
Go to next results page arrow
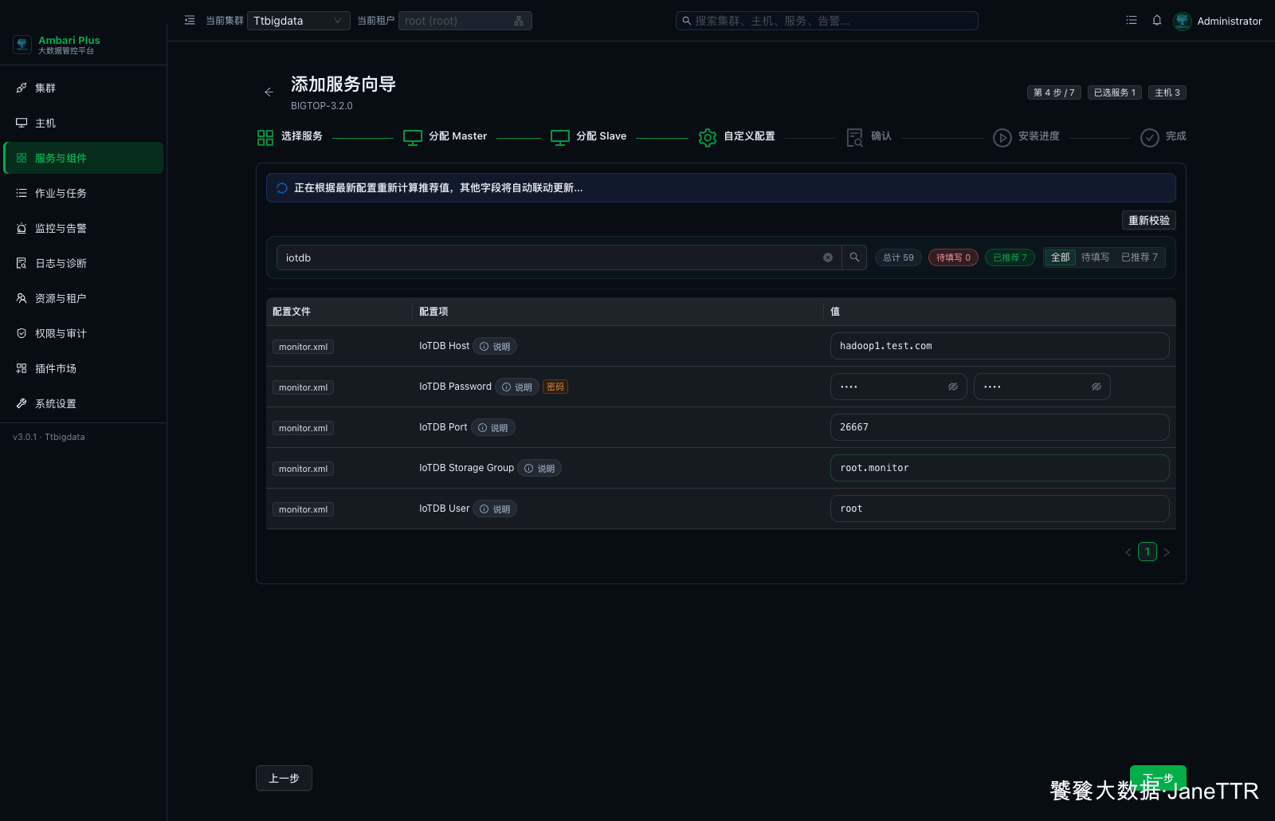pyautogui.click(x=1167, y=552)
